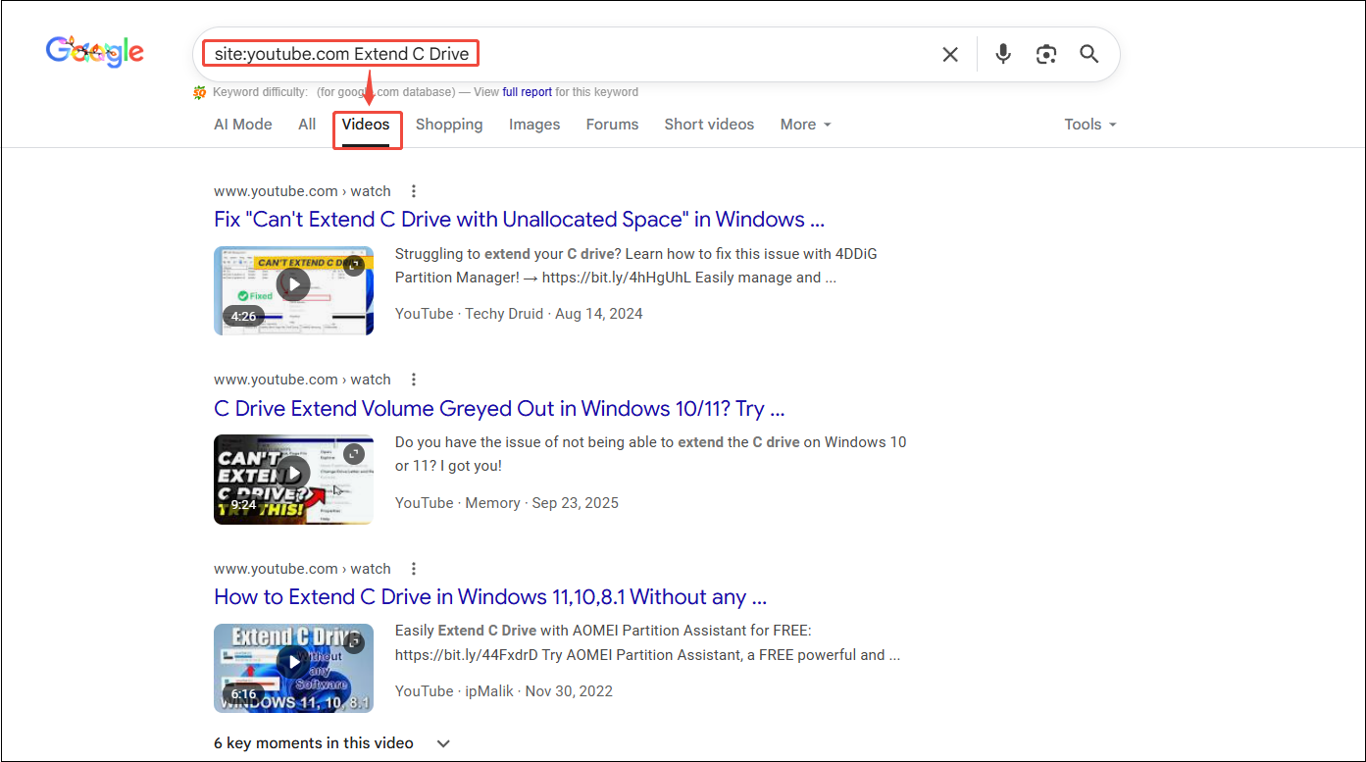Open the full report keyword link
The height and width of the screenshot is (762, 1366).
point(527,91)
